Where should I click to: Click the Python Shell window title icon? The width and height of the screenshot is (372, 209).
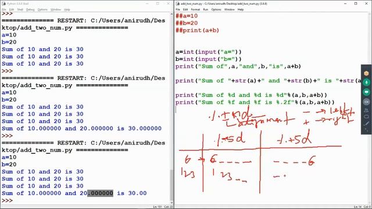point(4,3)
